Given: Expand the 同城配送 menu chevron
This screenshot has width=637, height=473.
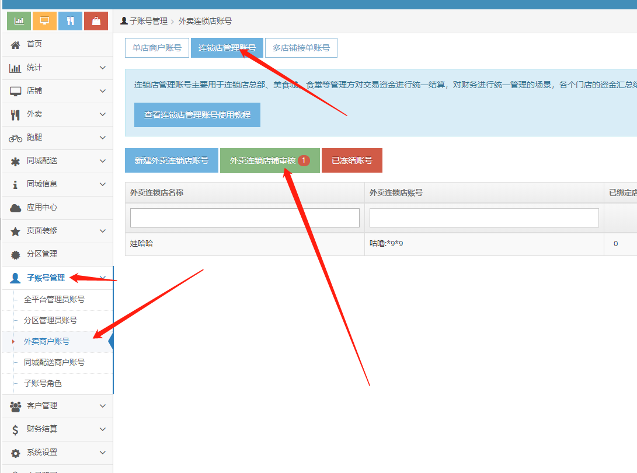Looking at the screenshot, I should coord(103,161).
